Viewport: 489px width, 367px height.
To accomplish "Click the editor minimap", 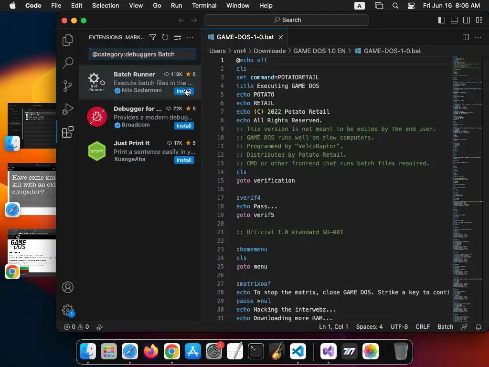I will 467,189.
